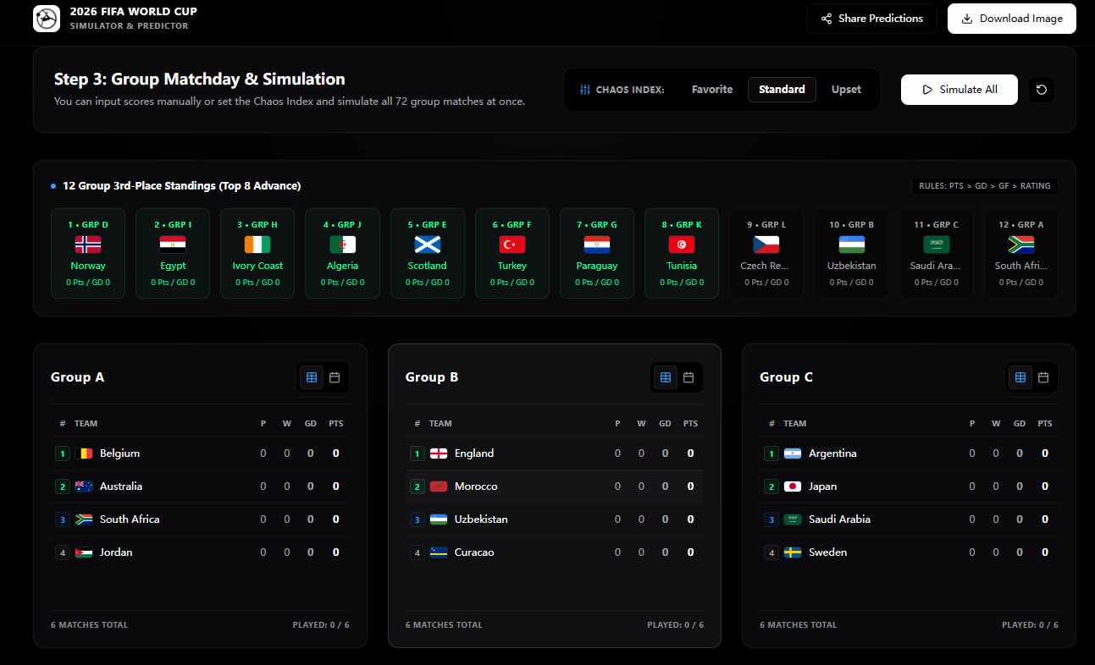The image size is (1095, 665).
Task: Switch Group A to table view icon
Action: point(312,377)
